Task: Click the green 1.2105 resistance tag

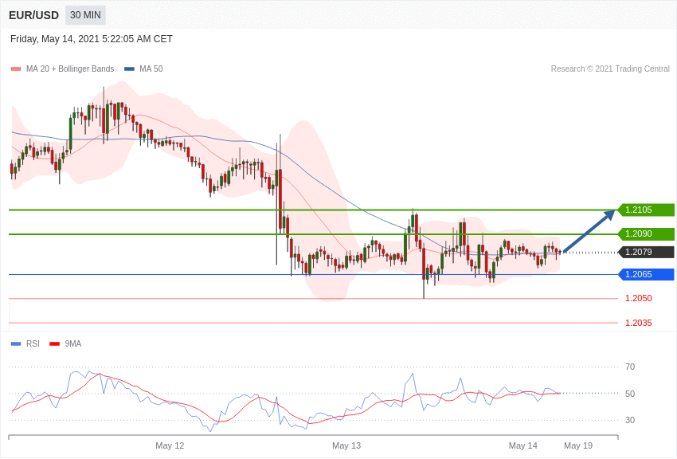Action: click(x=647, y=210)
